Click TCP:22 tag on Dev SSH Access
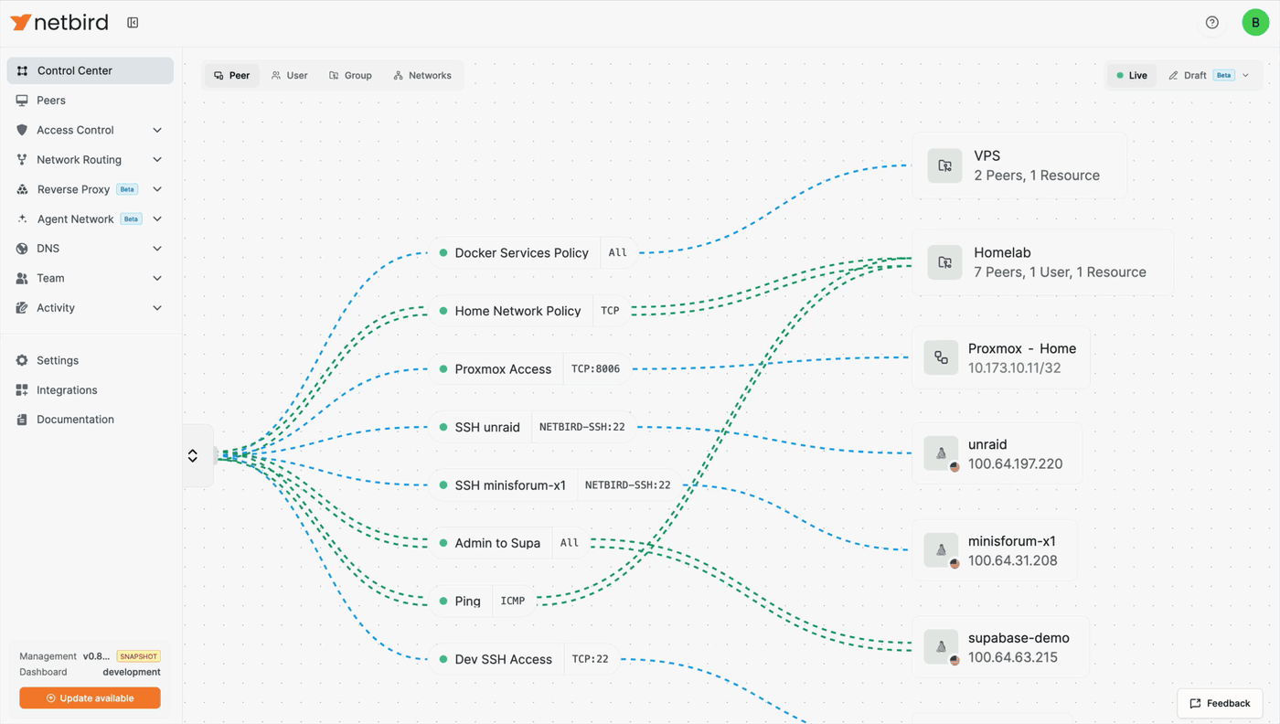This screenshot has width=1280, height=724. point(590,659)
